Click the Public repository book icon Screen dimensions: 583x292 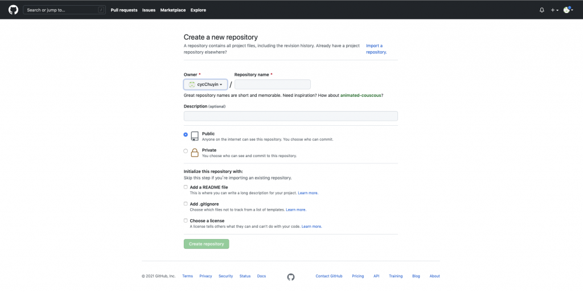[x=195, y=136]
